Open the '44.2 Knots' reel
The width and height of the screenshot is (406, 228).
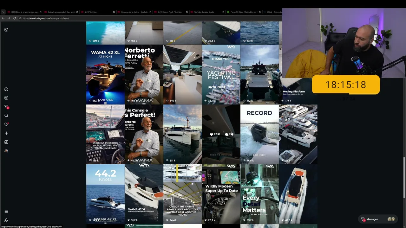coord(105,194)
